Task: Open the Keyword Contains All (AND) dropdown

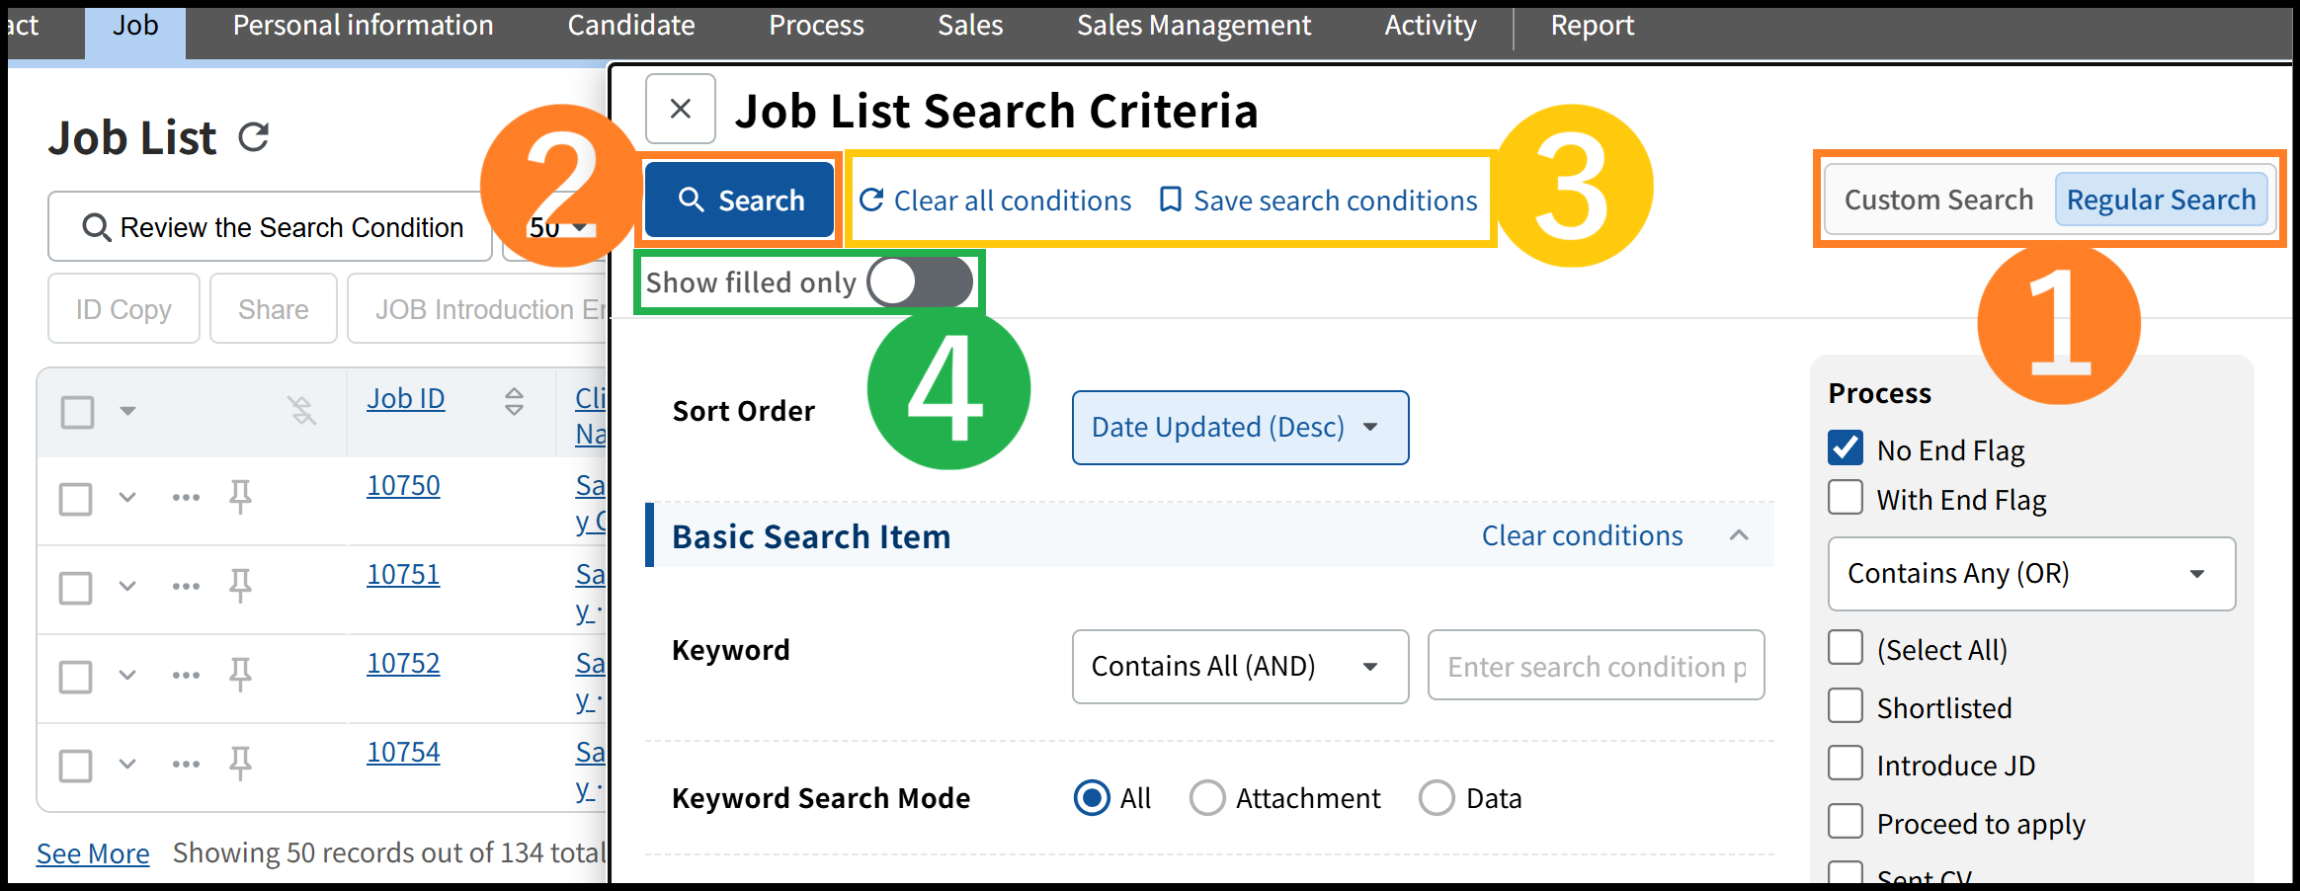Action: point(1239,667)
